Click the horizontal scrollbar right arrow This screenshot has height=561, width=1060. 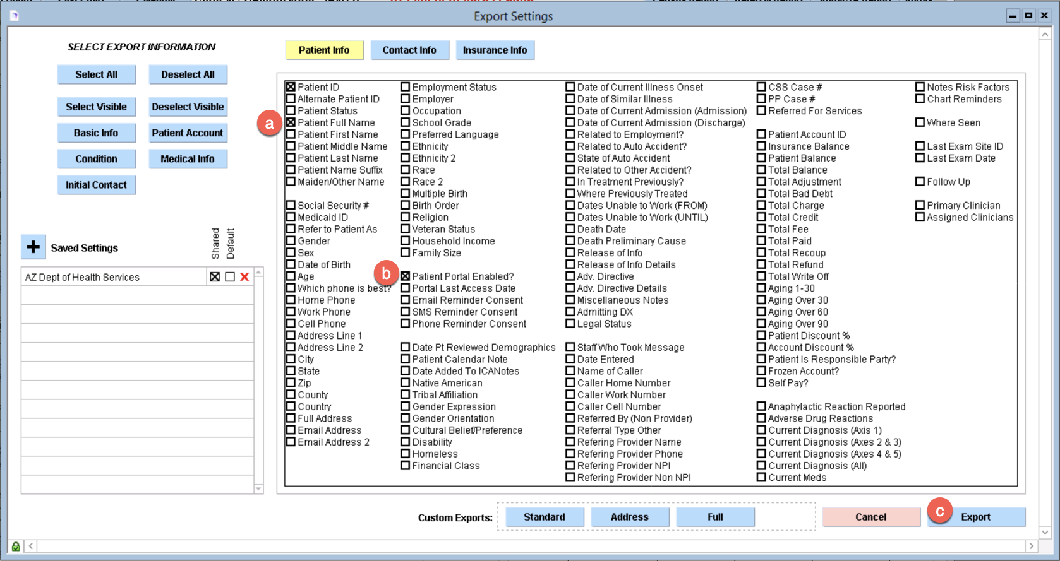1032,546
